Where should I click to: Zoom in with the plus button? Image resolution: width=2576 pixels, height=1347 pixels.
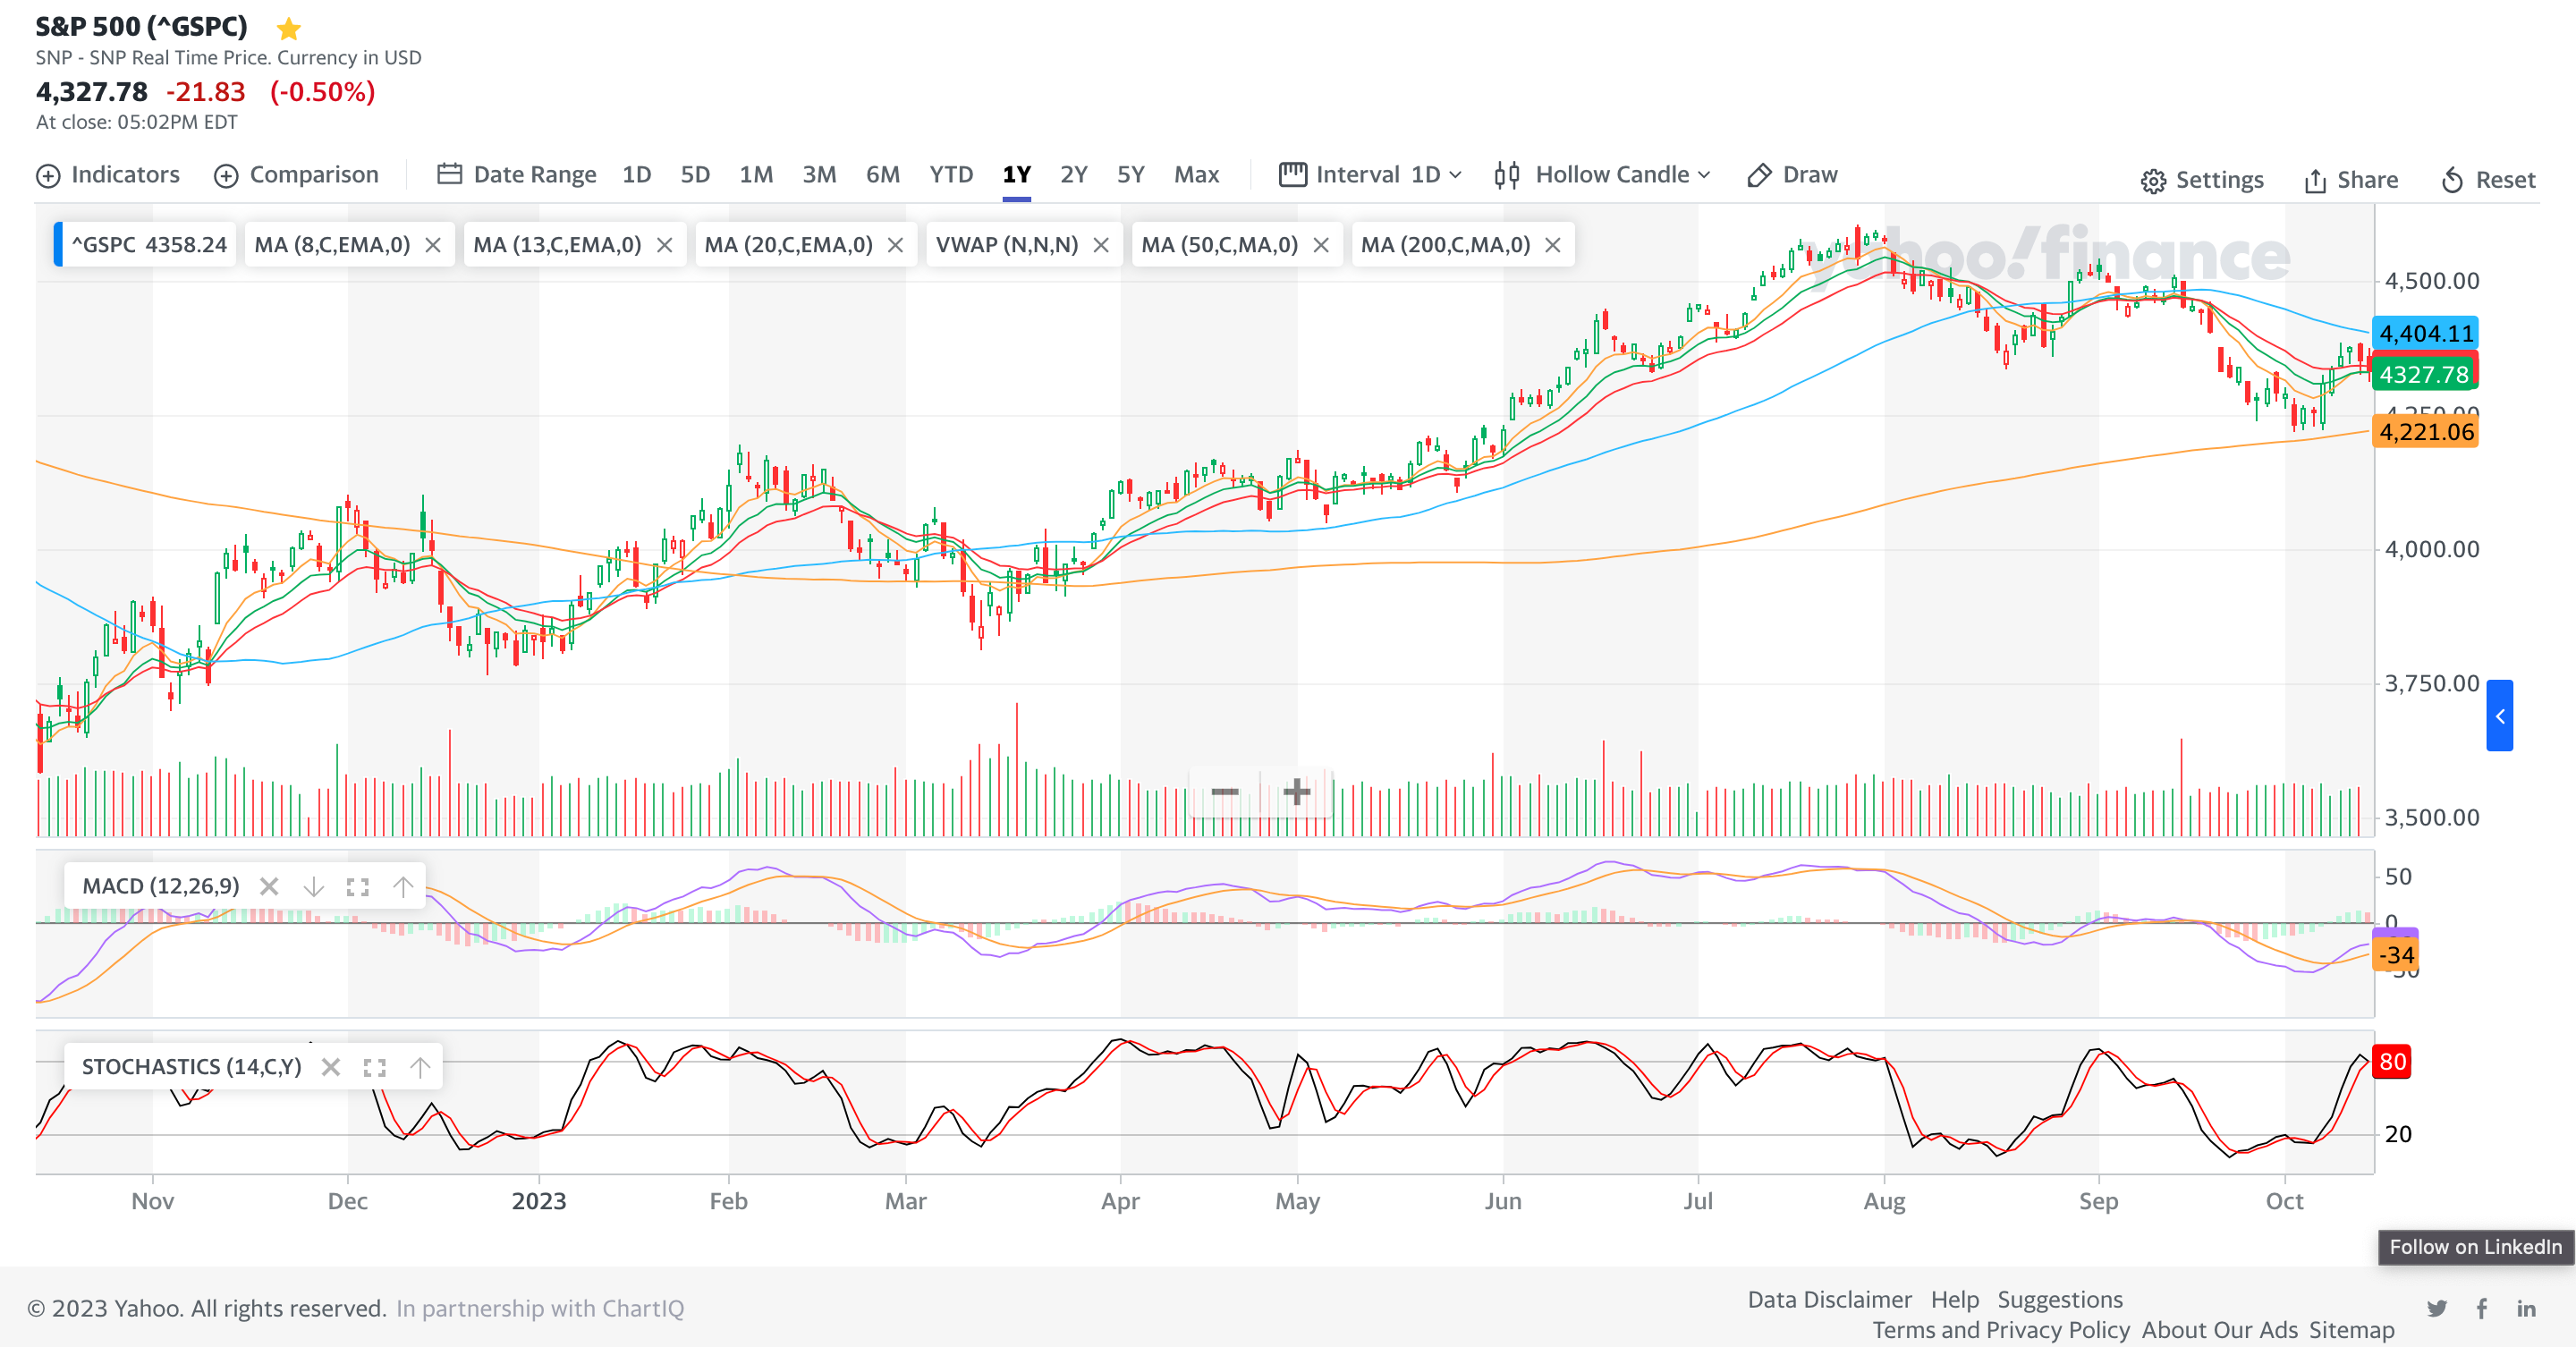1296,792
